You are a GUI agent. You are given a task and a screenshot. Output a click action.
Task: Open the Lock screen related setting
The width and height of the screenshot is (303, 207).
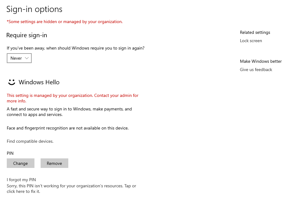251,41
